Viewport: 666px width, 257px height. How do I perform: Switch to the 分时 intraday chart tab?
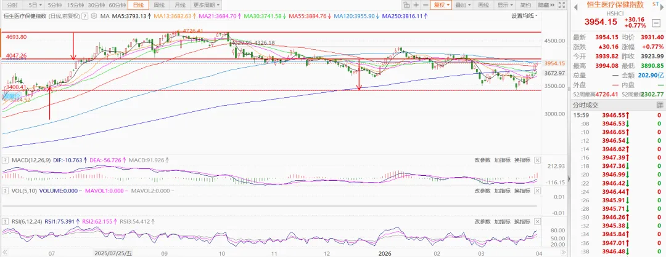click(x=13, y=5)
